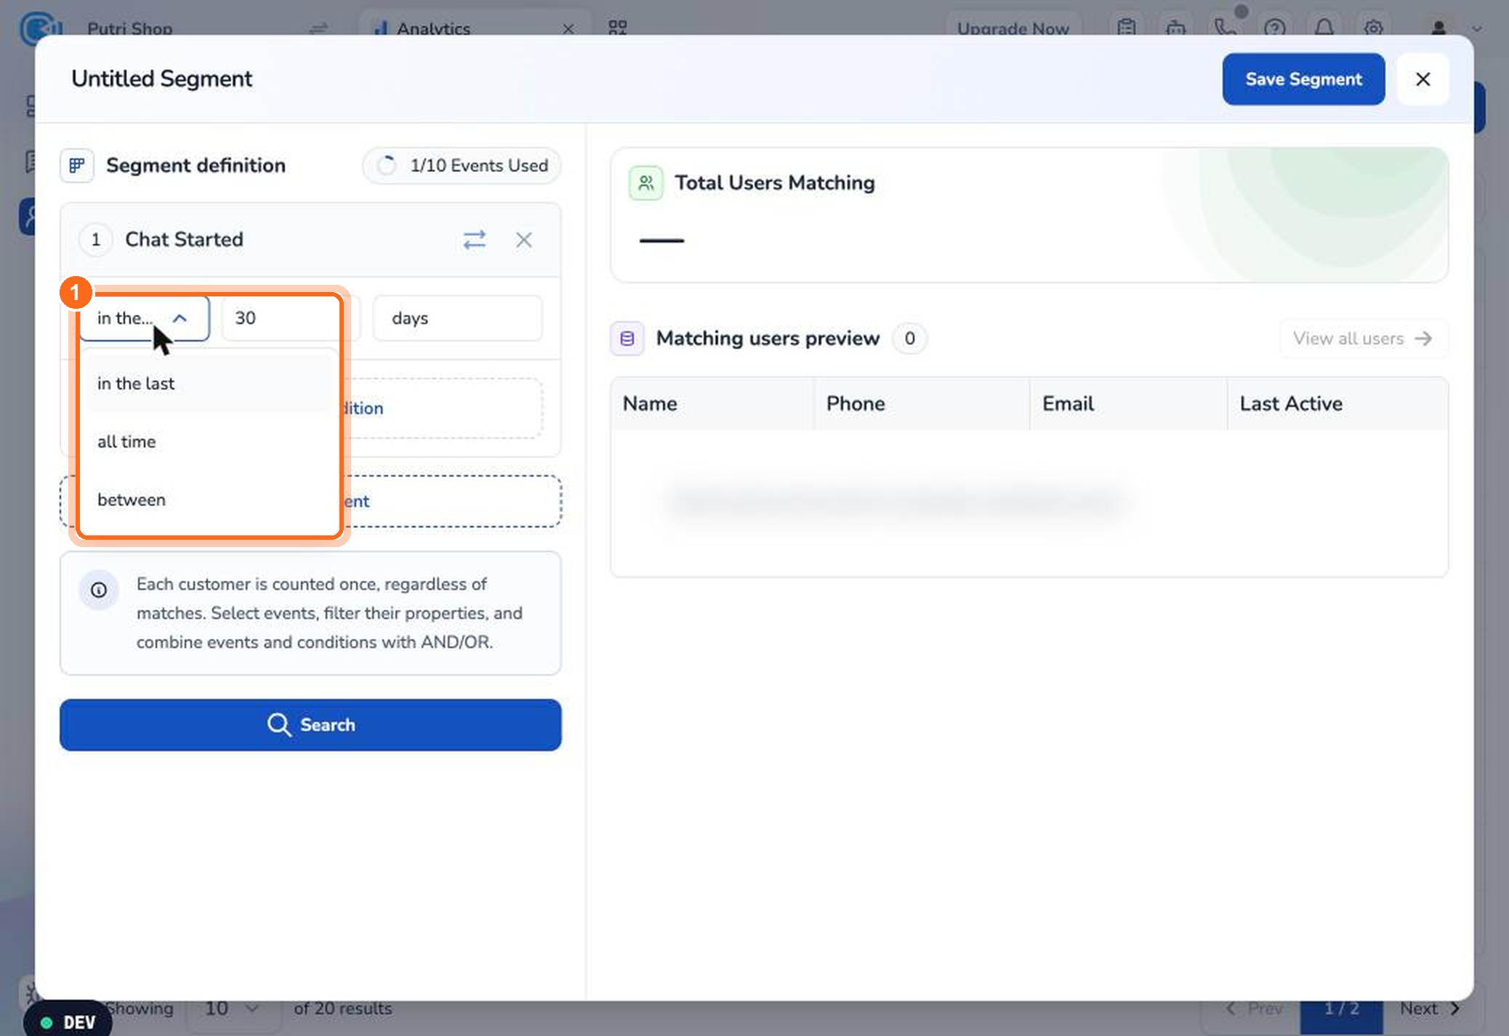Click the apps grid icon beside Analytics tab
This screenshot has height=1036, width=1509.
(617, 28)
